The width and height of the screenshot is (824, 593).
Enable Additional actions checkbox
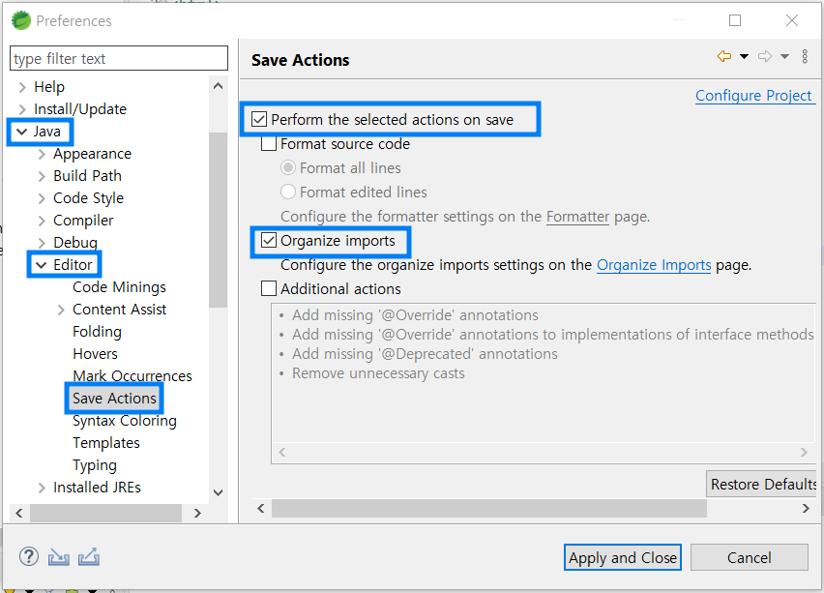269,288
